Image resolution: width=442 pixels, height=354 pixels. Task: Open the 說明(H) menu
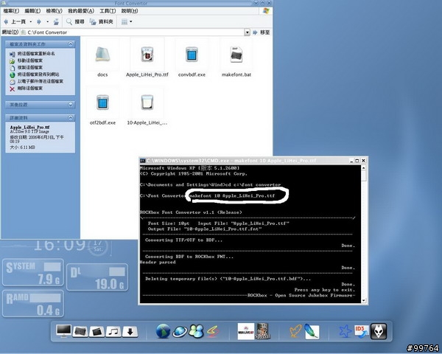pyautogui.click(x=130, y=11)
